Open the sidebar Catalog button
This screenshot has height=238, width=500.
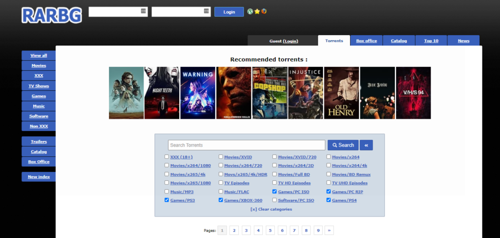click(x=39, y=151)
